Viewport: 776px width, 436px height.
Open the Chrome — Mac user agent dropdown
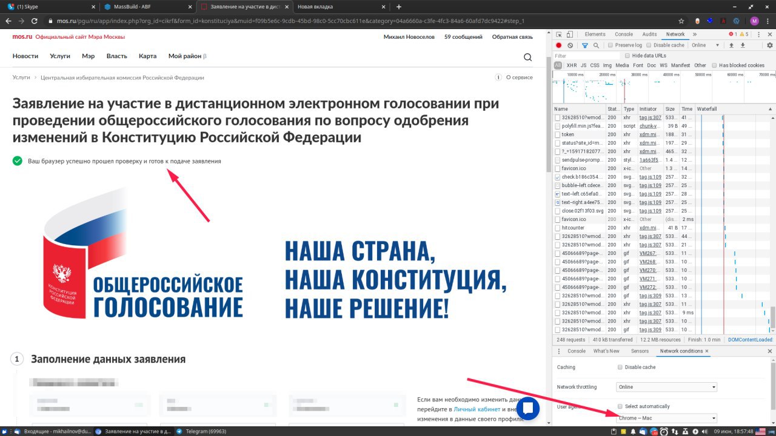[x=667, y=418]
